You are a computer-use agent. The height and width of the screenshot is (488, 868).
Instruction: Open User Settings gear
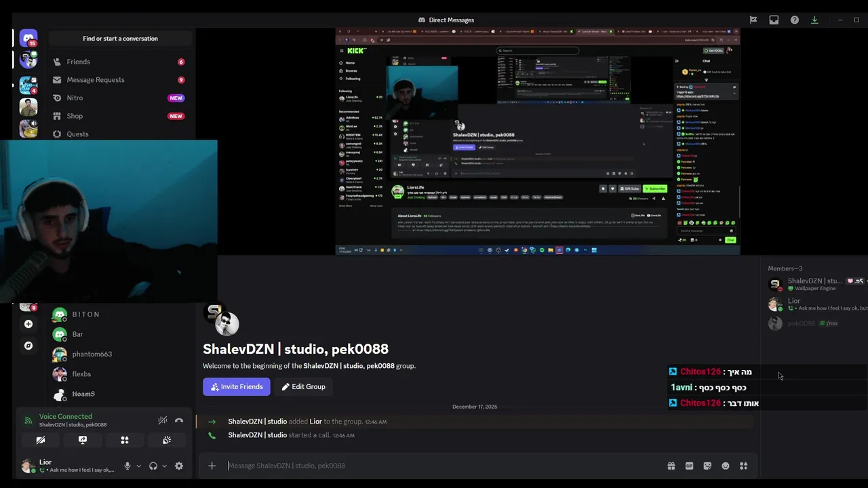(179, 466)
